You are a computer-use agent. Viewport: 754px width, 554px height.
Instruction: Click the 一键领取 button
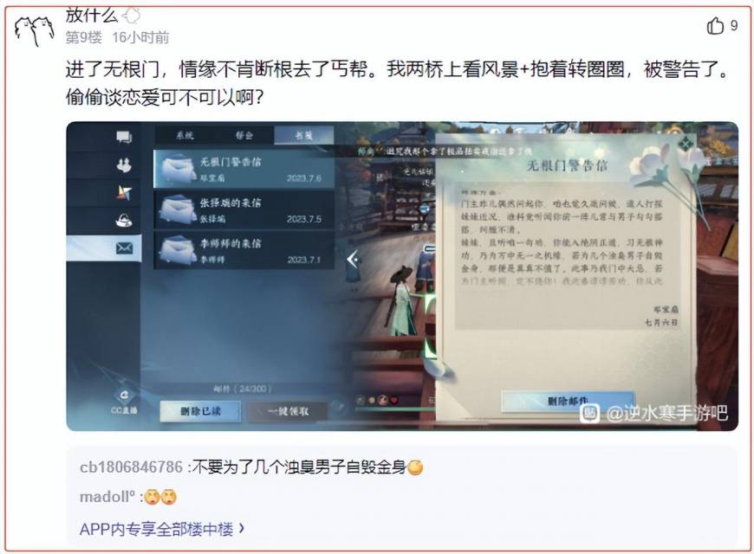coord(288,411)
